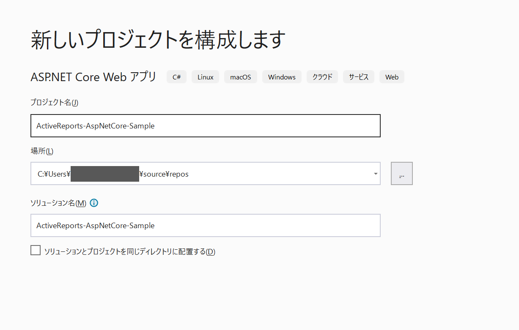Enable placing solution and project in same directory
The image size is (519, 330).
tap(36, 251)
